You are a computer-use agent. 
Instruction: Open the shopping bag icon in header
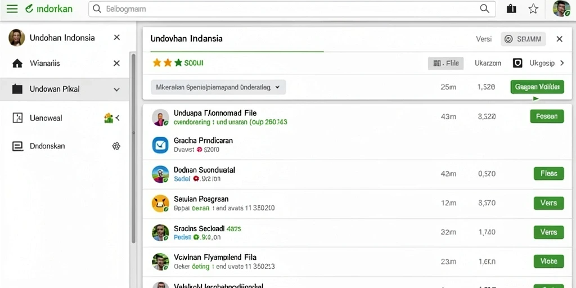[x=511, y=9]
